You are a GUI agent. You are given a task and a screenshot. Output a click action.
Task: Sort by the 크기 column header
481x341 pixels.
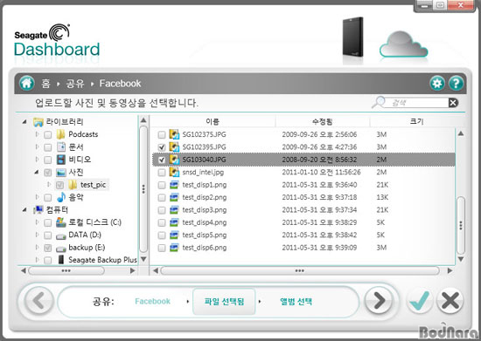[416, 121]
